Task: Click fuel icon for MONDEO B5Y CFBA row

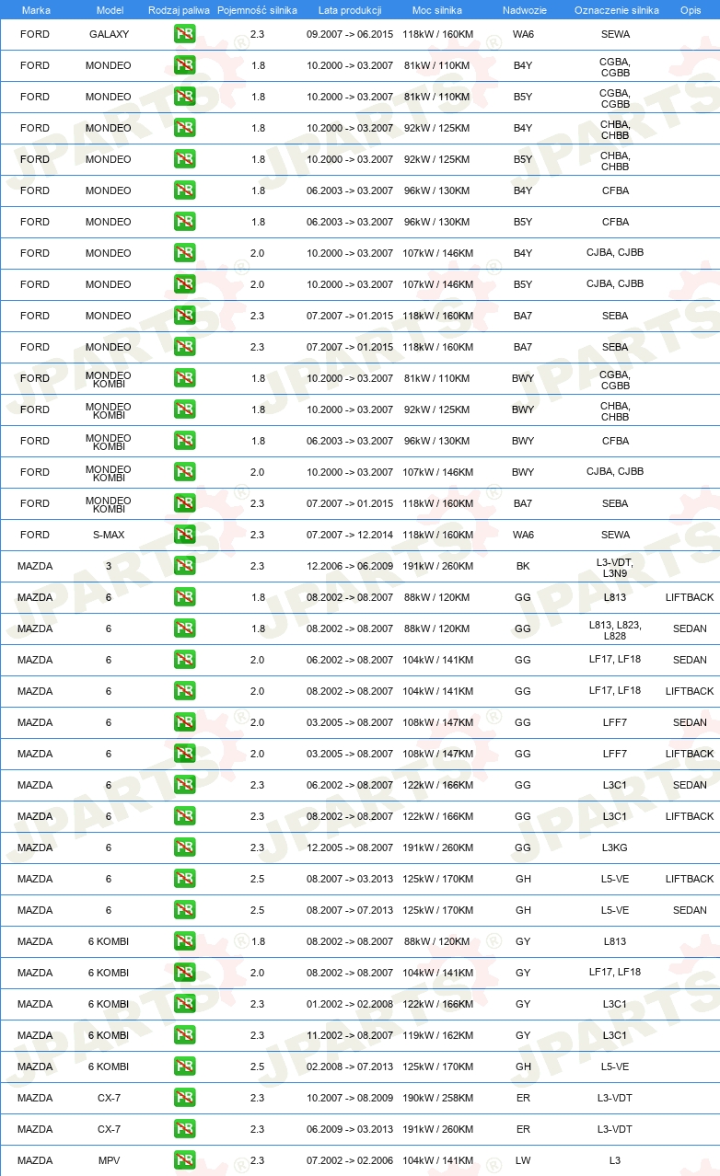Action: (x=185, y=222)
